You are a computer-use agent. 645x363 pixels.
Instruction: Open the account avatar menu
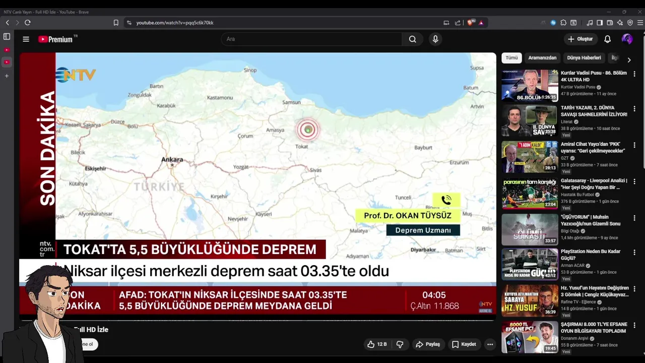[x=627, y=39]
